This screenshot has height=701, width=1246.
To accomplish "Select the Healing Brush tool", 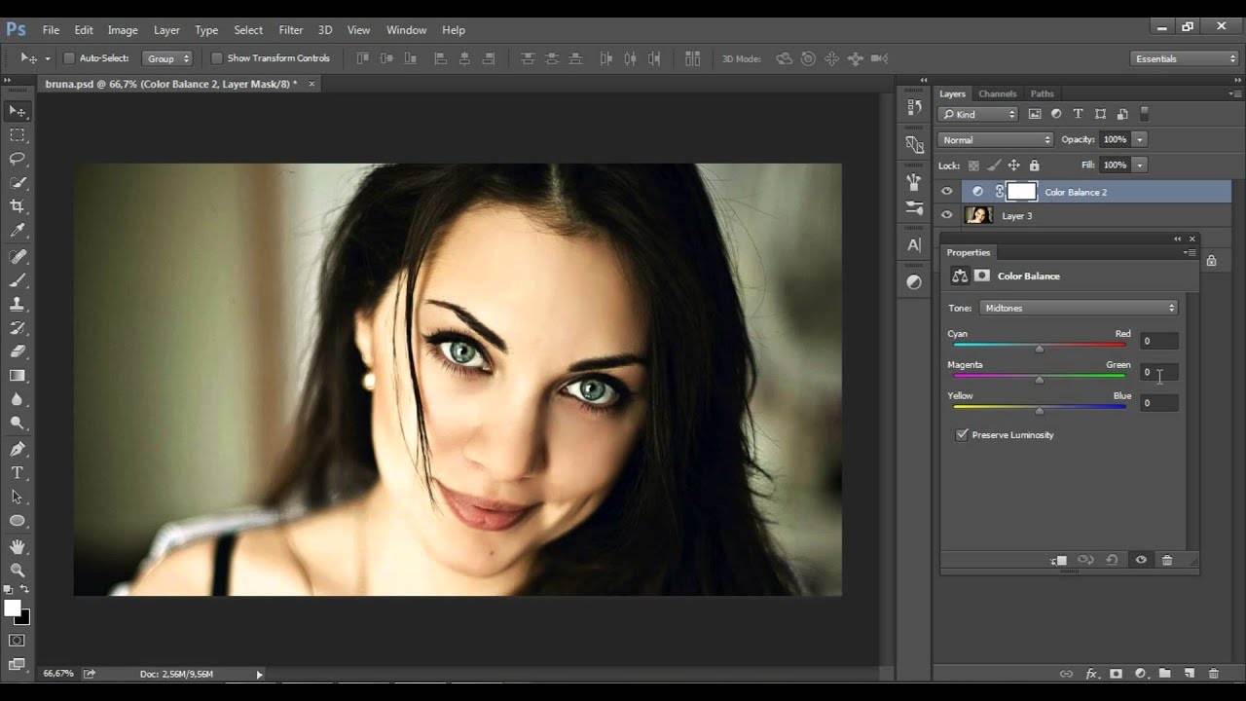I will (18, 257).
